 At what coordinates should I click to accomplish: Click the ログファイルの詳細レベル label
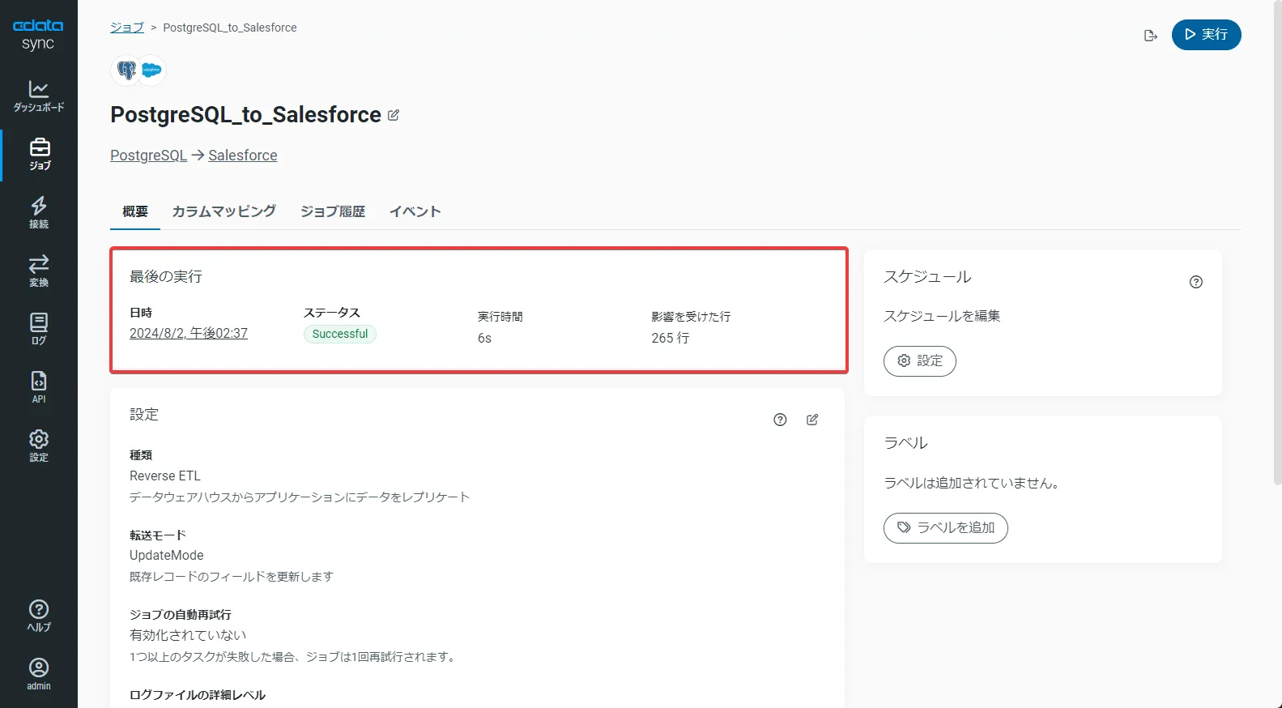point(198,695)
